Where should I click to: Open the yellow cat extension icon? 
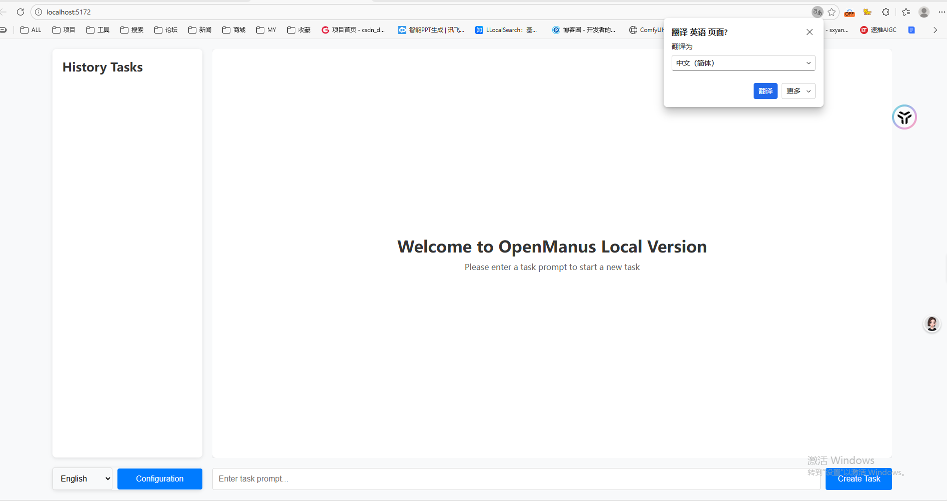click(868, 12)
